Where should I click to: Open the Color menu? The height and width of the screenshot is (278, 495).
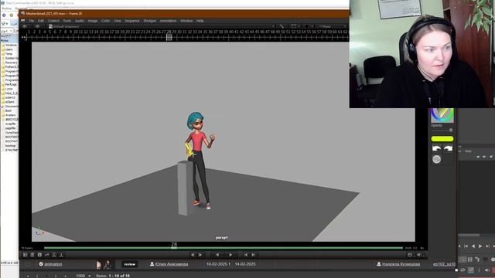pyautogui.click(x=105, y=21)
